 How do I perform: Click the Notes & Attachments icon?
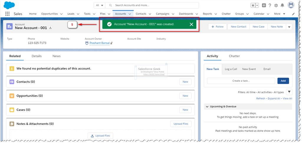[x=12, y=124]
